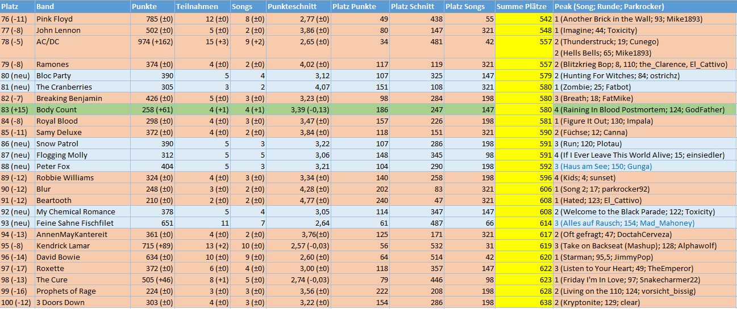Click the 'Summe Plätze' column header
The image size is (737, 309).
tap(524, 7)
